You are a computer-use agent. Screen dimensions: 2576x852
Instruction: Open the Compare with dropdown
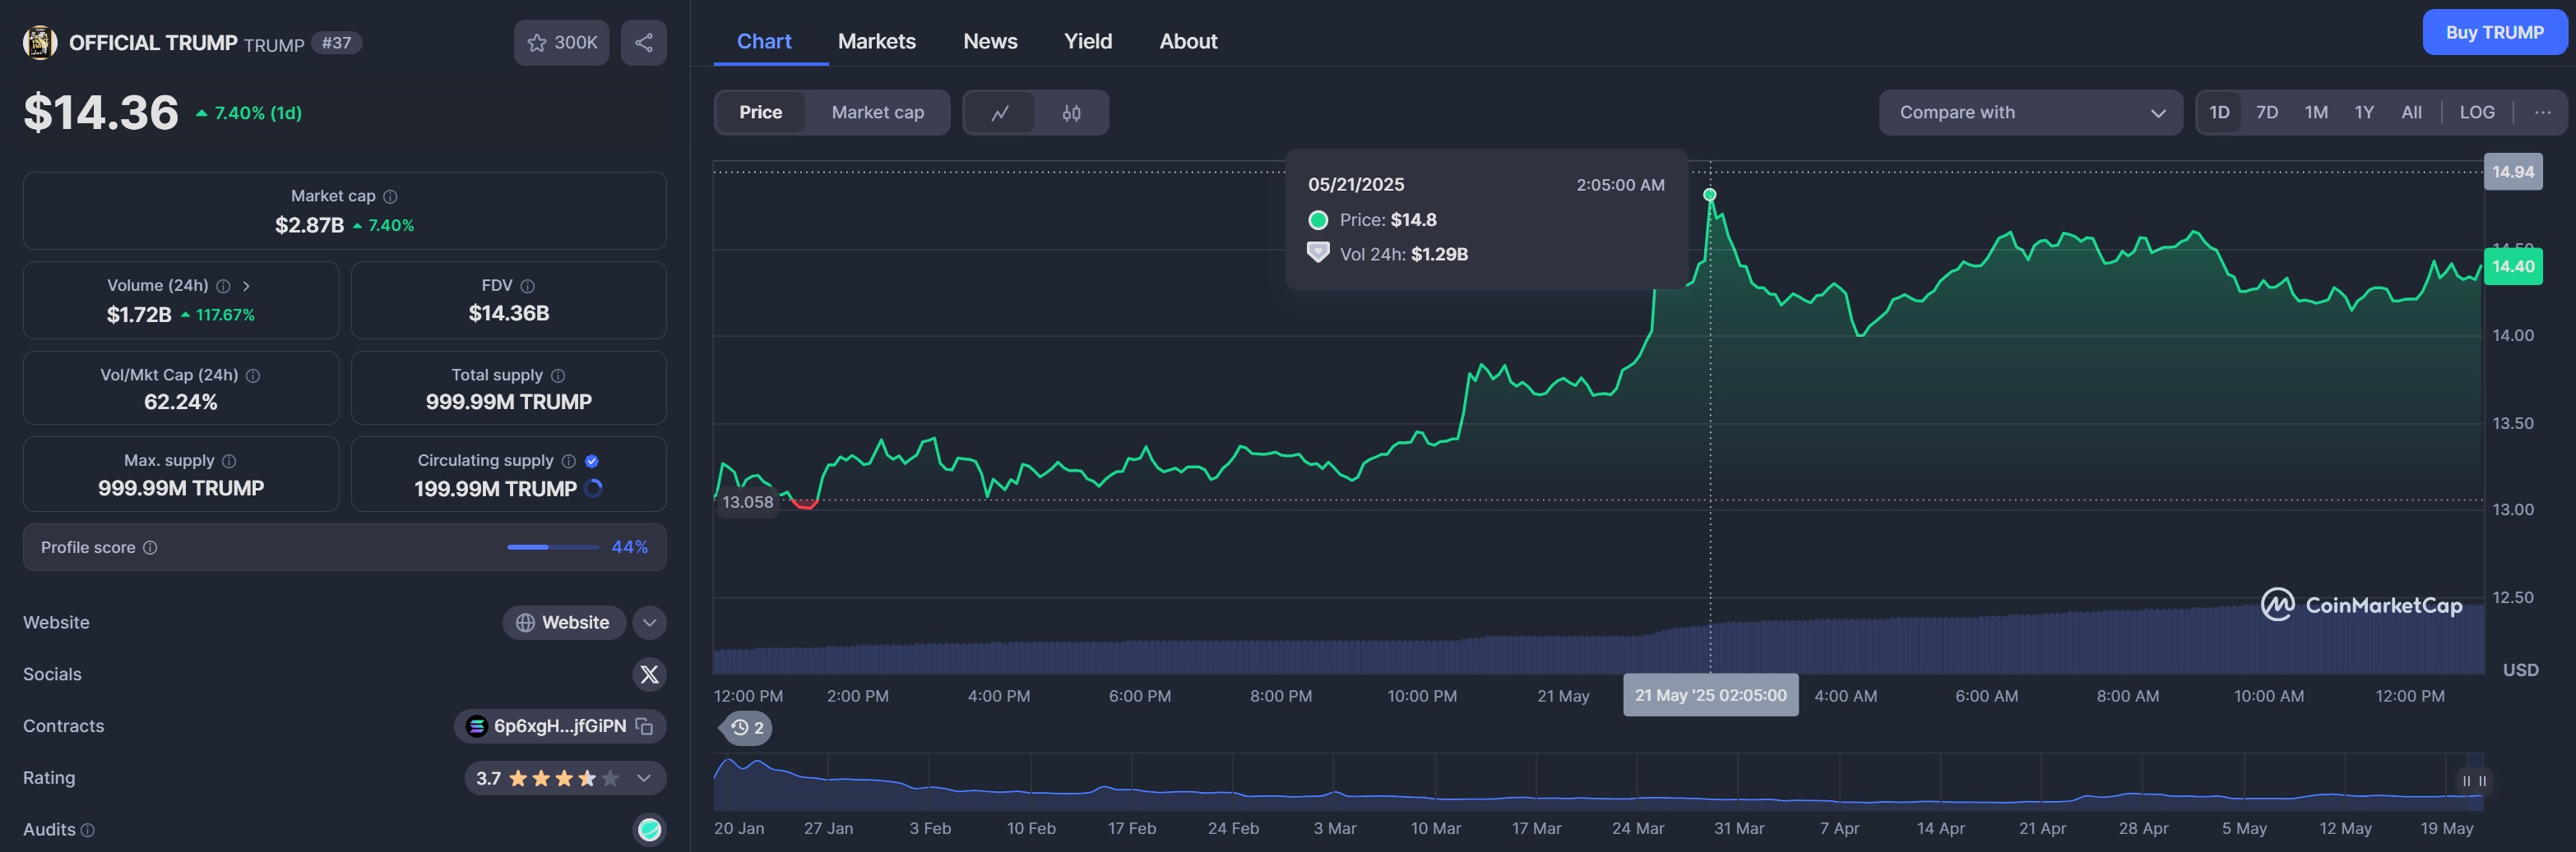pos(2030,112)
